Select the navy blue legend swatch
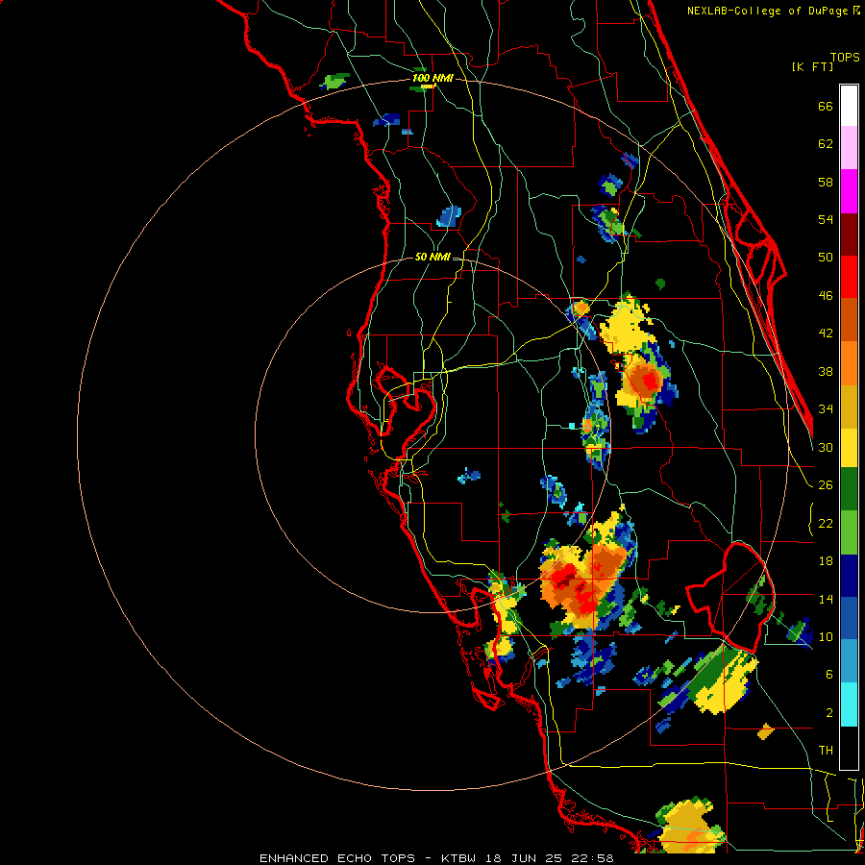865x865 pixels. [x=849, y=576]
